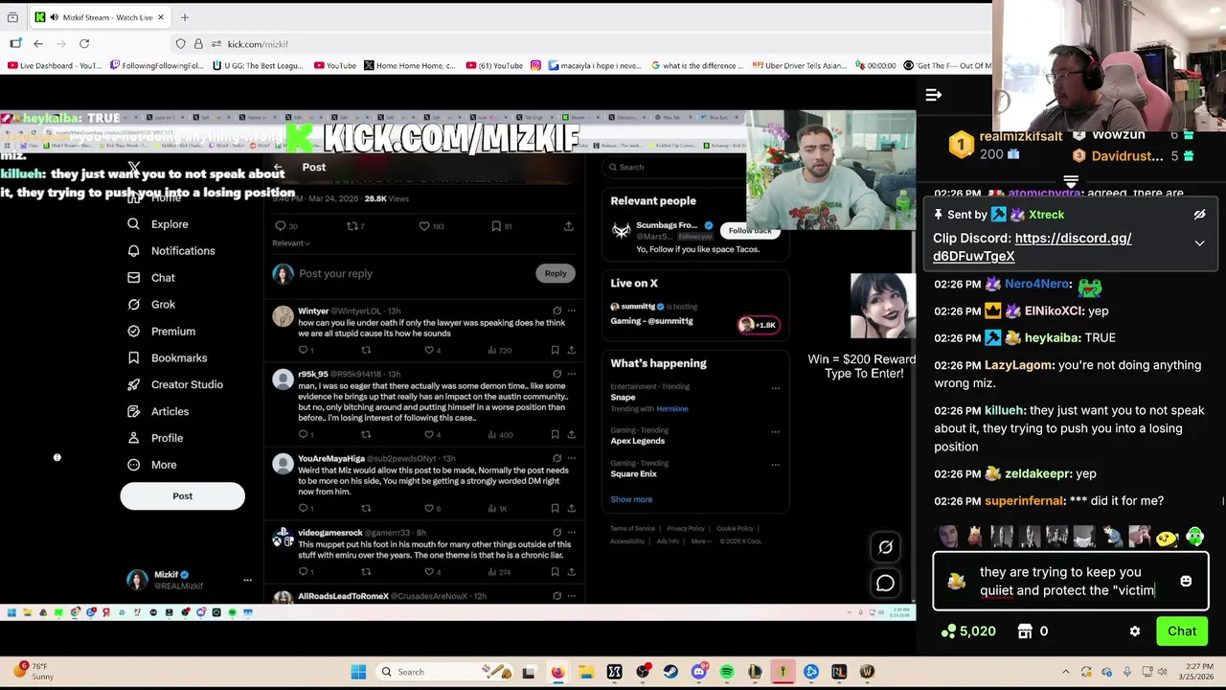
Task: Focus the chat message input field
Action: pyautogui.click(x=1071, y=581)
